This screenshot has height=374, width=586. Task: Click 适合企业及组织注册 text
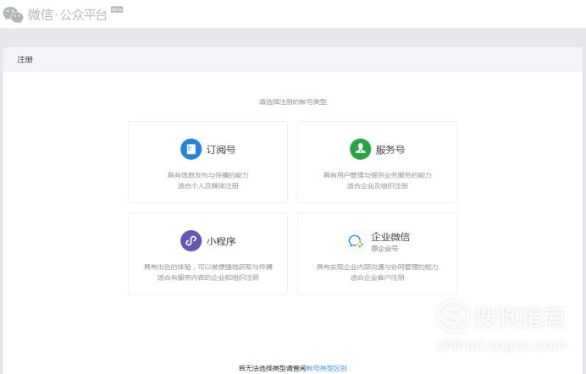(x=377, y=185)
